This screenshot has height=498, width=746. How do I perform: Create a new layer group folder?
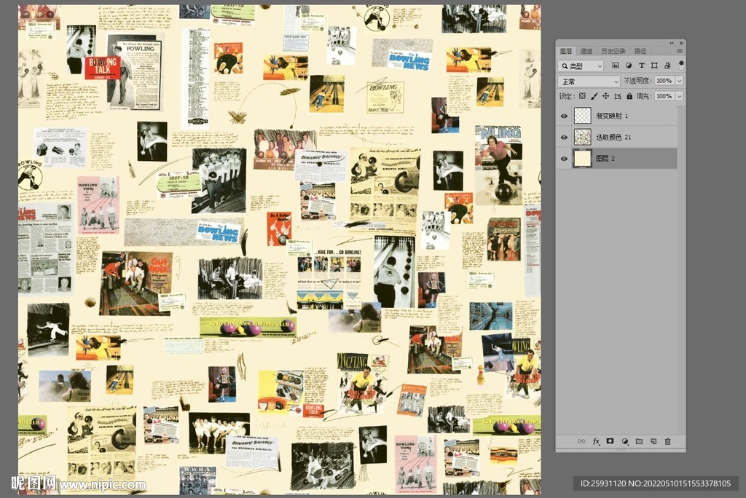[639, 441]
